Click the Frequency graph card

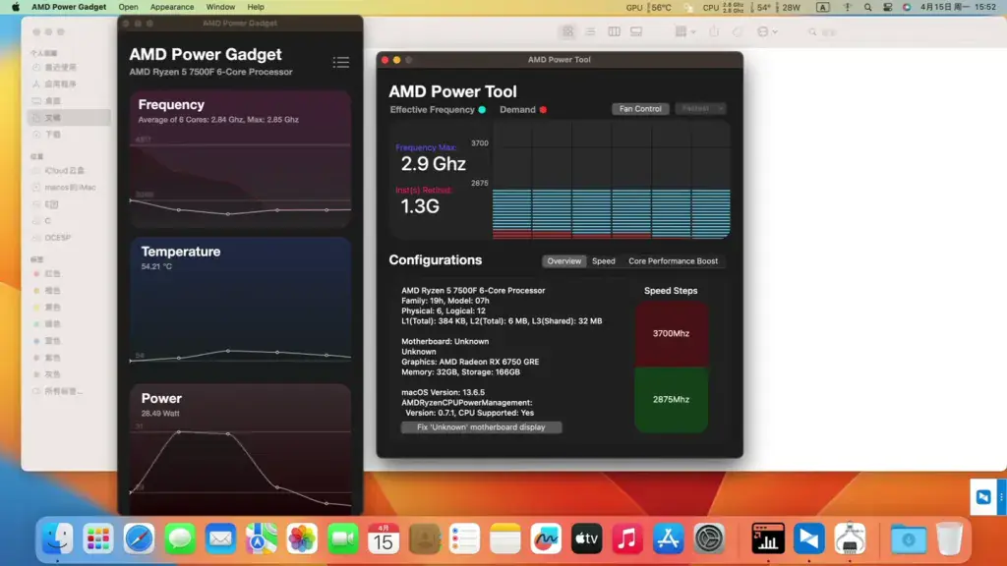pyautogui.click(x=240, y=159)
